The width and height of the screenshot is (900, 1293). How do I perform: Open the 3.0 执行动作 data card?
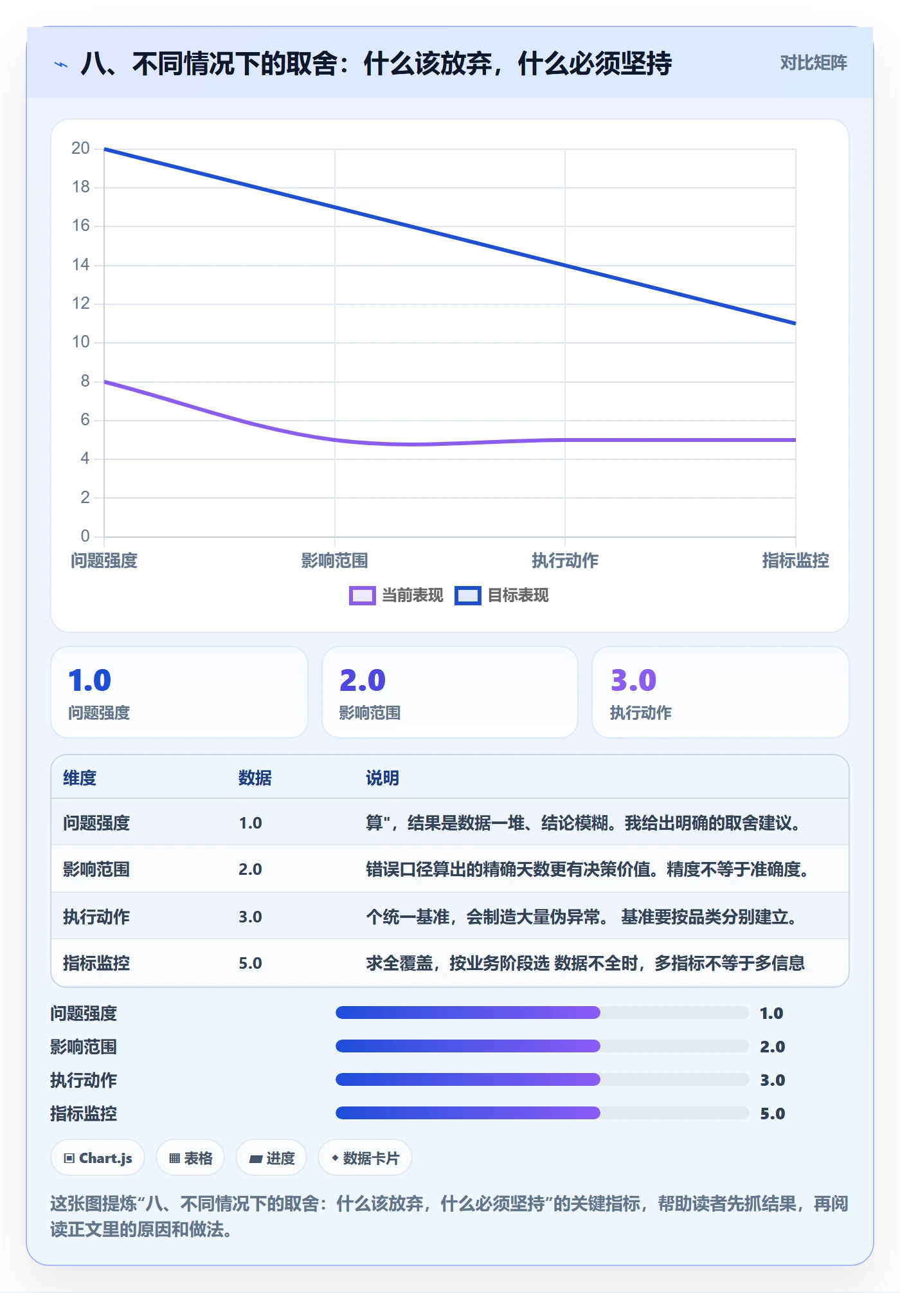[720, 692]
